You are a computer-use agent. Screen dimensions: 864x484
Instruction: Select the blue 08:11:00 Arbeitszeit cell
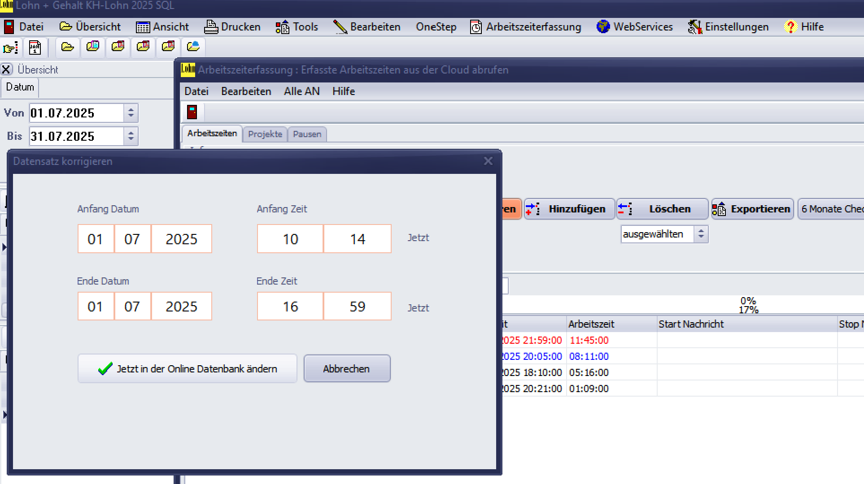[611, 356]
